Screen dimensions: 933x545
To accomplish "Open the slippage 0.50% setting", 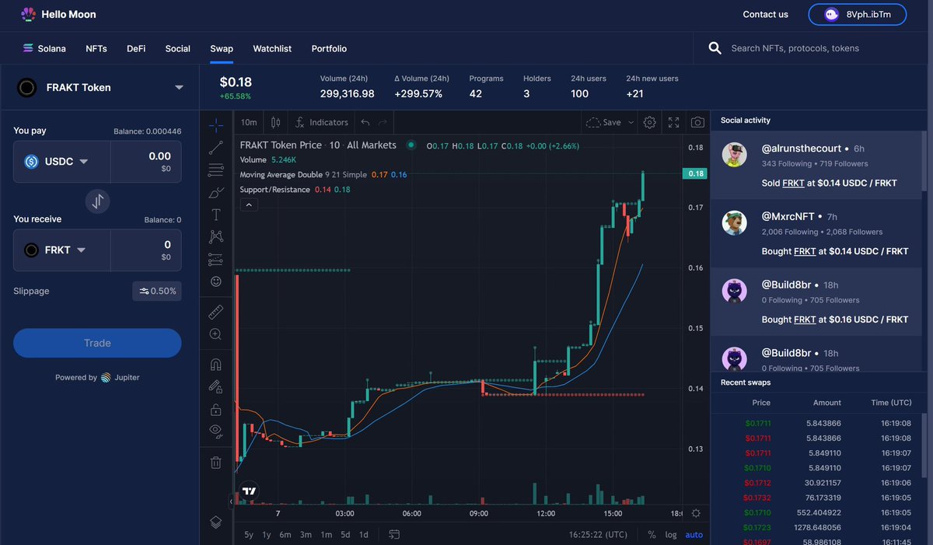I will (157, 291).
